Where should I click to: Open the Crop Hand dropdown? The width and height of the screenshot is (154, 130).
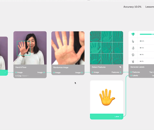point(25,76)
